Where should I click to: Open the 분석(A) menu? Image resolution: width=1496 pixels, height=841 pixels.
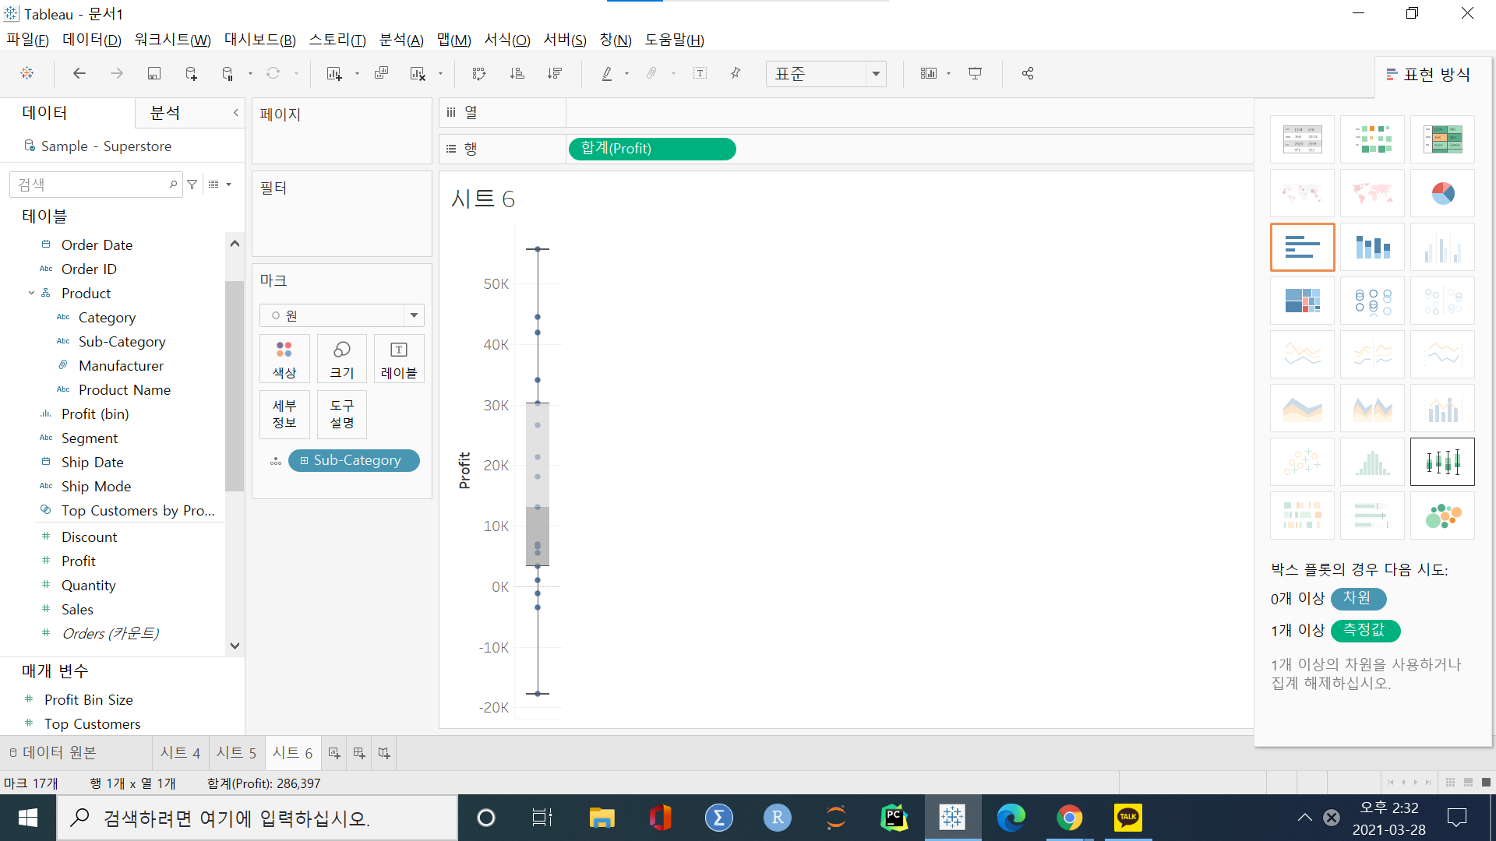click(400, 40)
